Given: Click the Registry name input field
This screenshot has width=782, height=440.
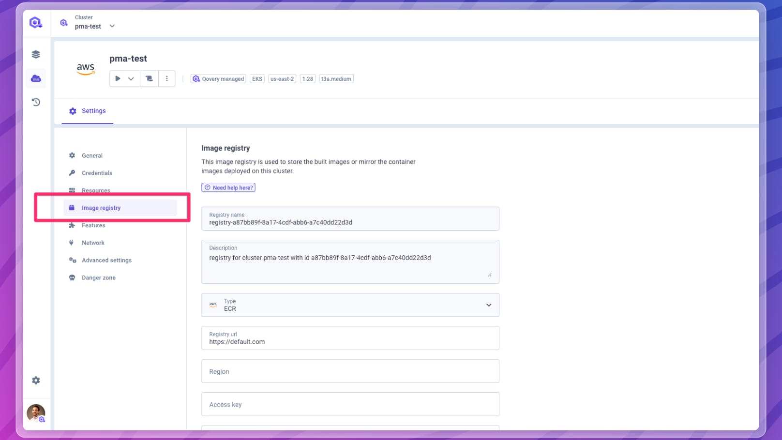Looking at the screenshot, I should (350, 219).
